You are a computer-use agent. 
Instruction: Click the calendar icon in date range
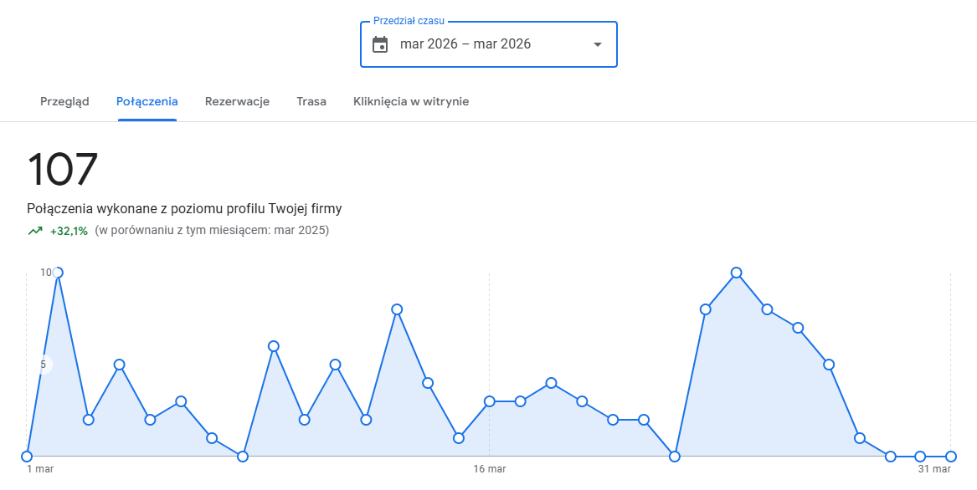pyautogui.click(x=380, y=44)
